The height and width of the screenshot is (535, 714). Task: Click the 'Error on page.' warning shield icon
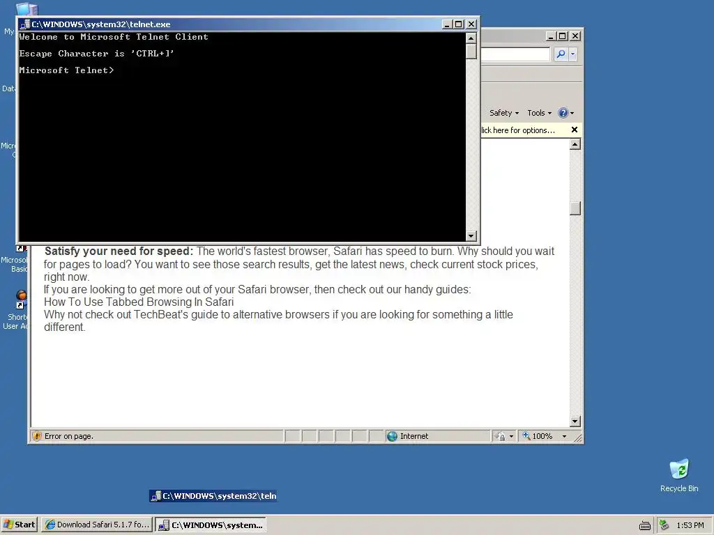pos(38,436)
